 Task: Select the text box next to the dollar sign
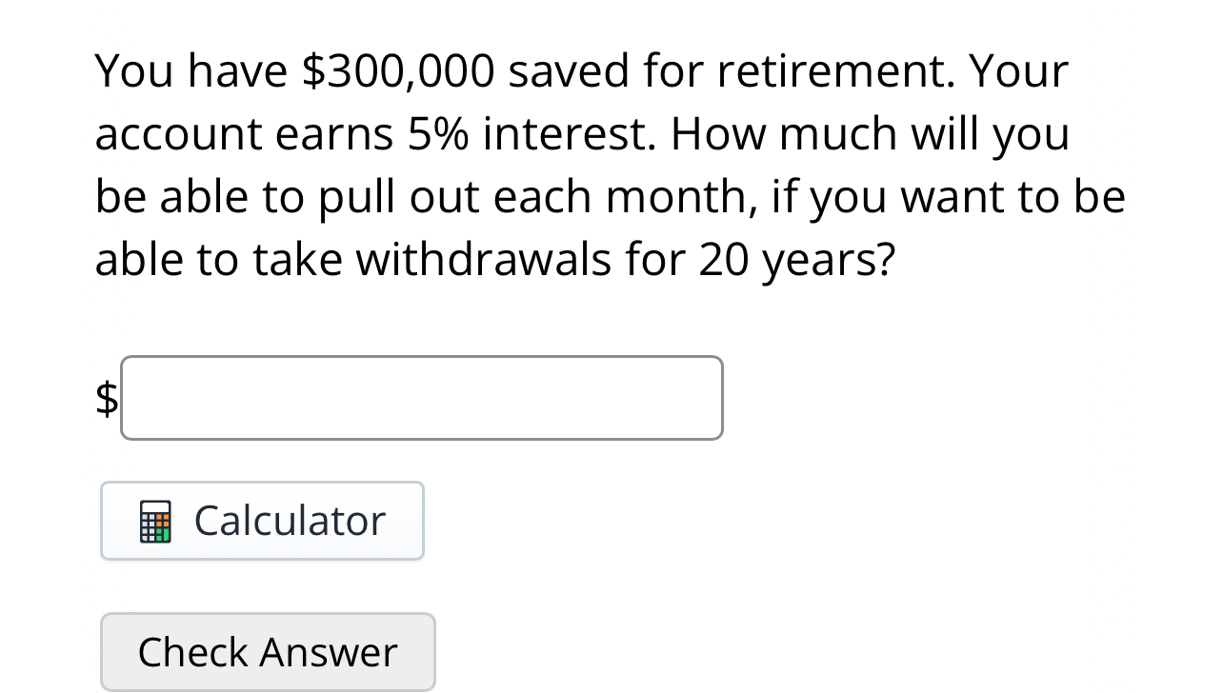[421, 398]
